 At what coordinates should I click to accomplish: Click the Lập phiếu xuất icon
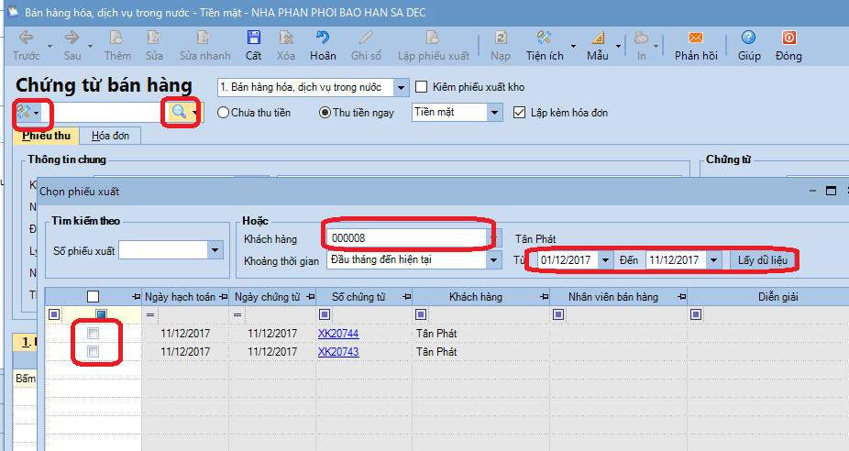pyautogui.click(x=432, y=38)
